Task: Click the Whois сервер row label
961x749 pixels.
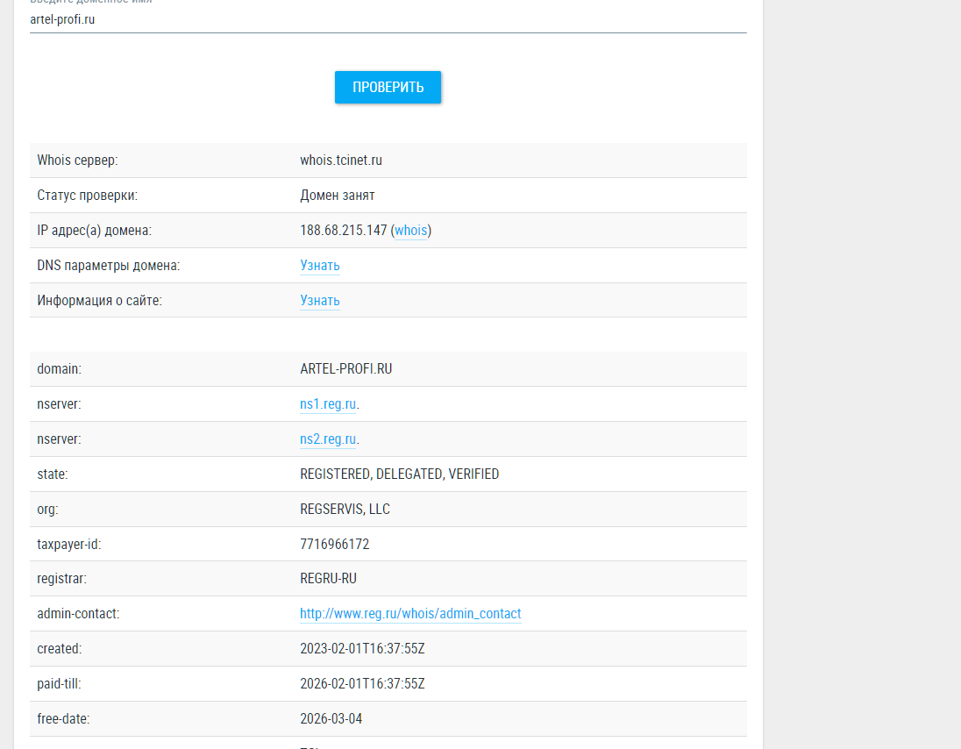Action: [x=77, y=160]
